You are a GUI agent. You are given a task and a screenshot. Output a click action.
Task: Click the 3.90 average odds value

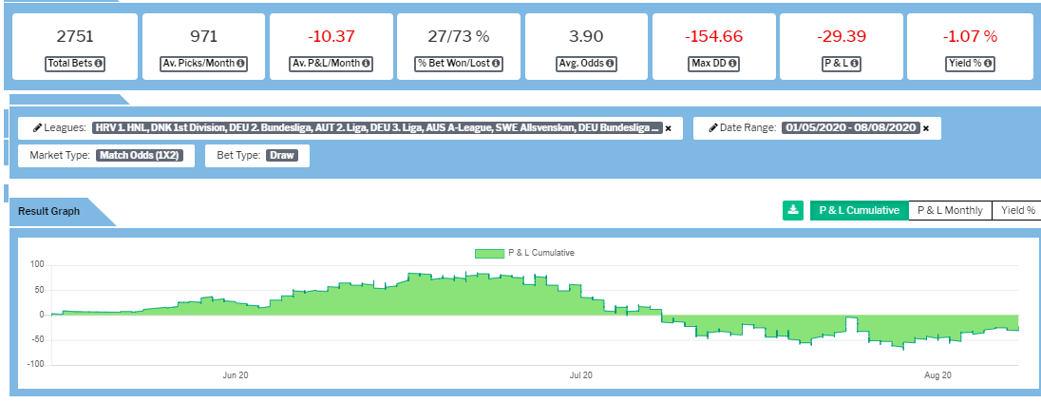point(586,36)
